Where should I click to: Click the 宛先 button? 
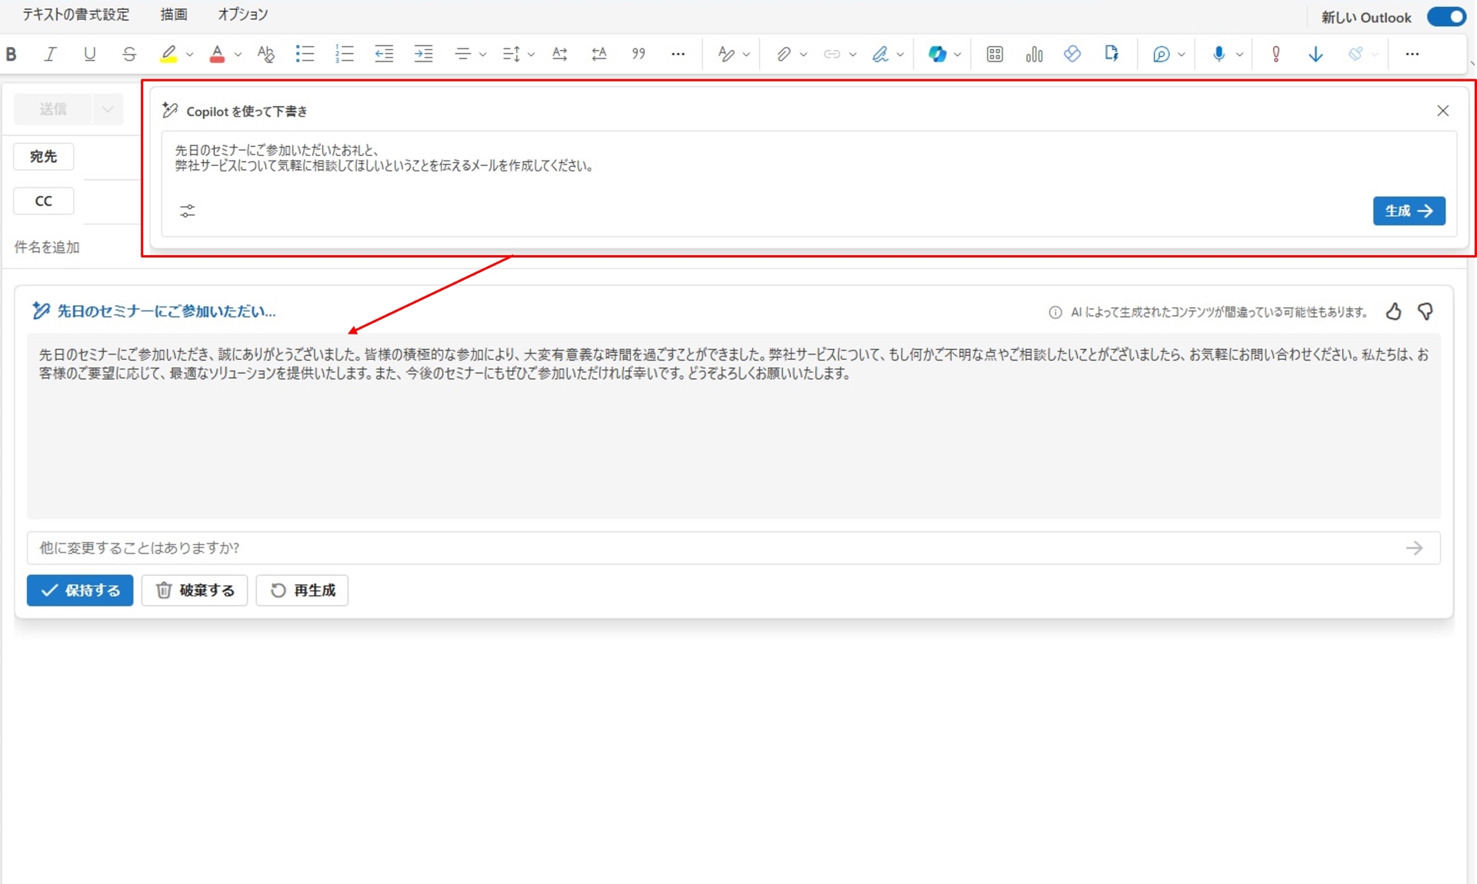tap(44, 156)
